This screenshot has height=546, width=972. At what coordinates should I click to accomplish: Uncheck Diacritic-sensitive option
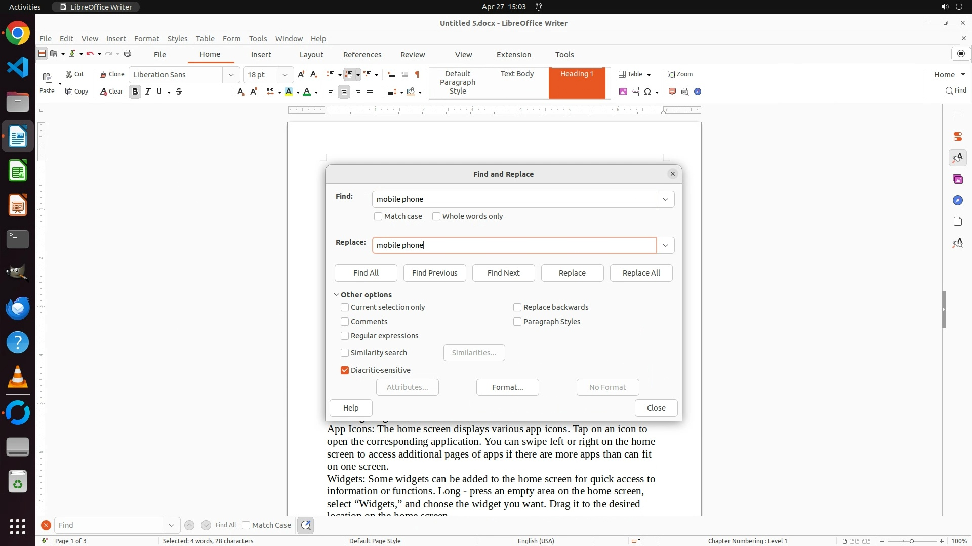click(345, 370)
